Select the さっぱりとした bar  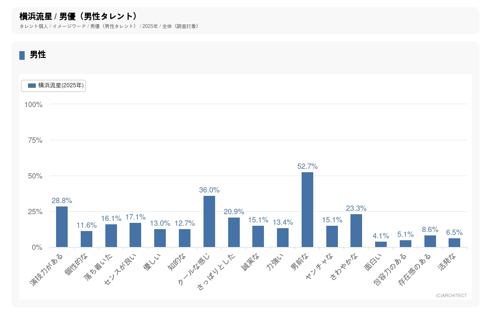(x=234, y=232)
